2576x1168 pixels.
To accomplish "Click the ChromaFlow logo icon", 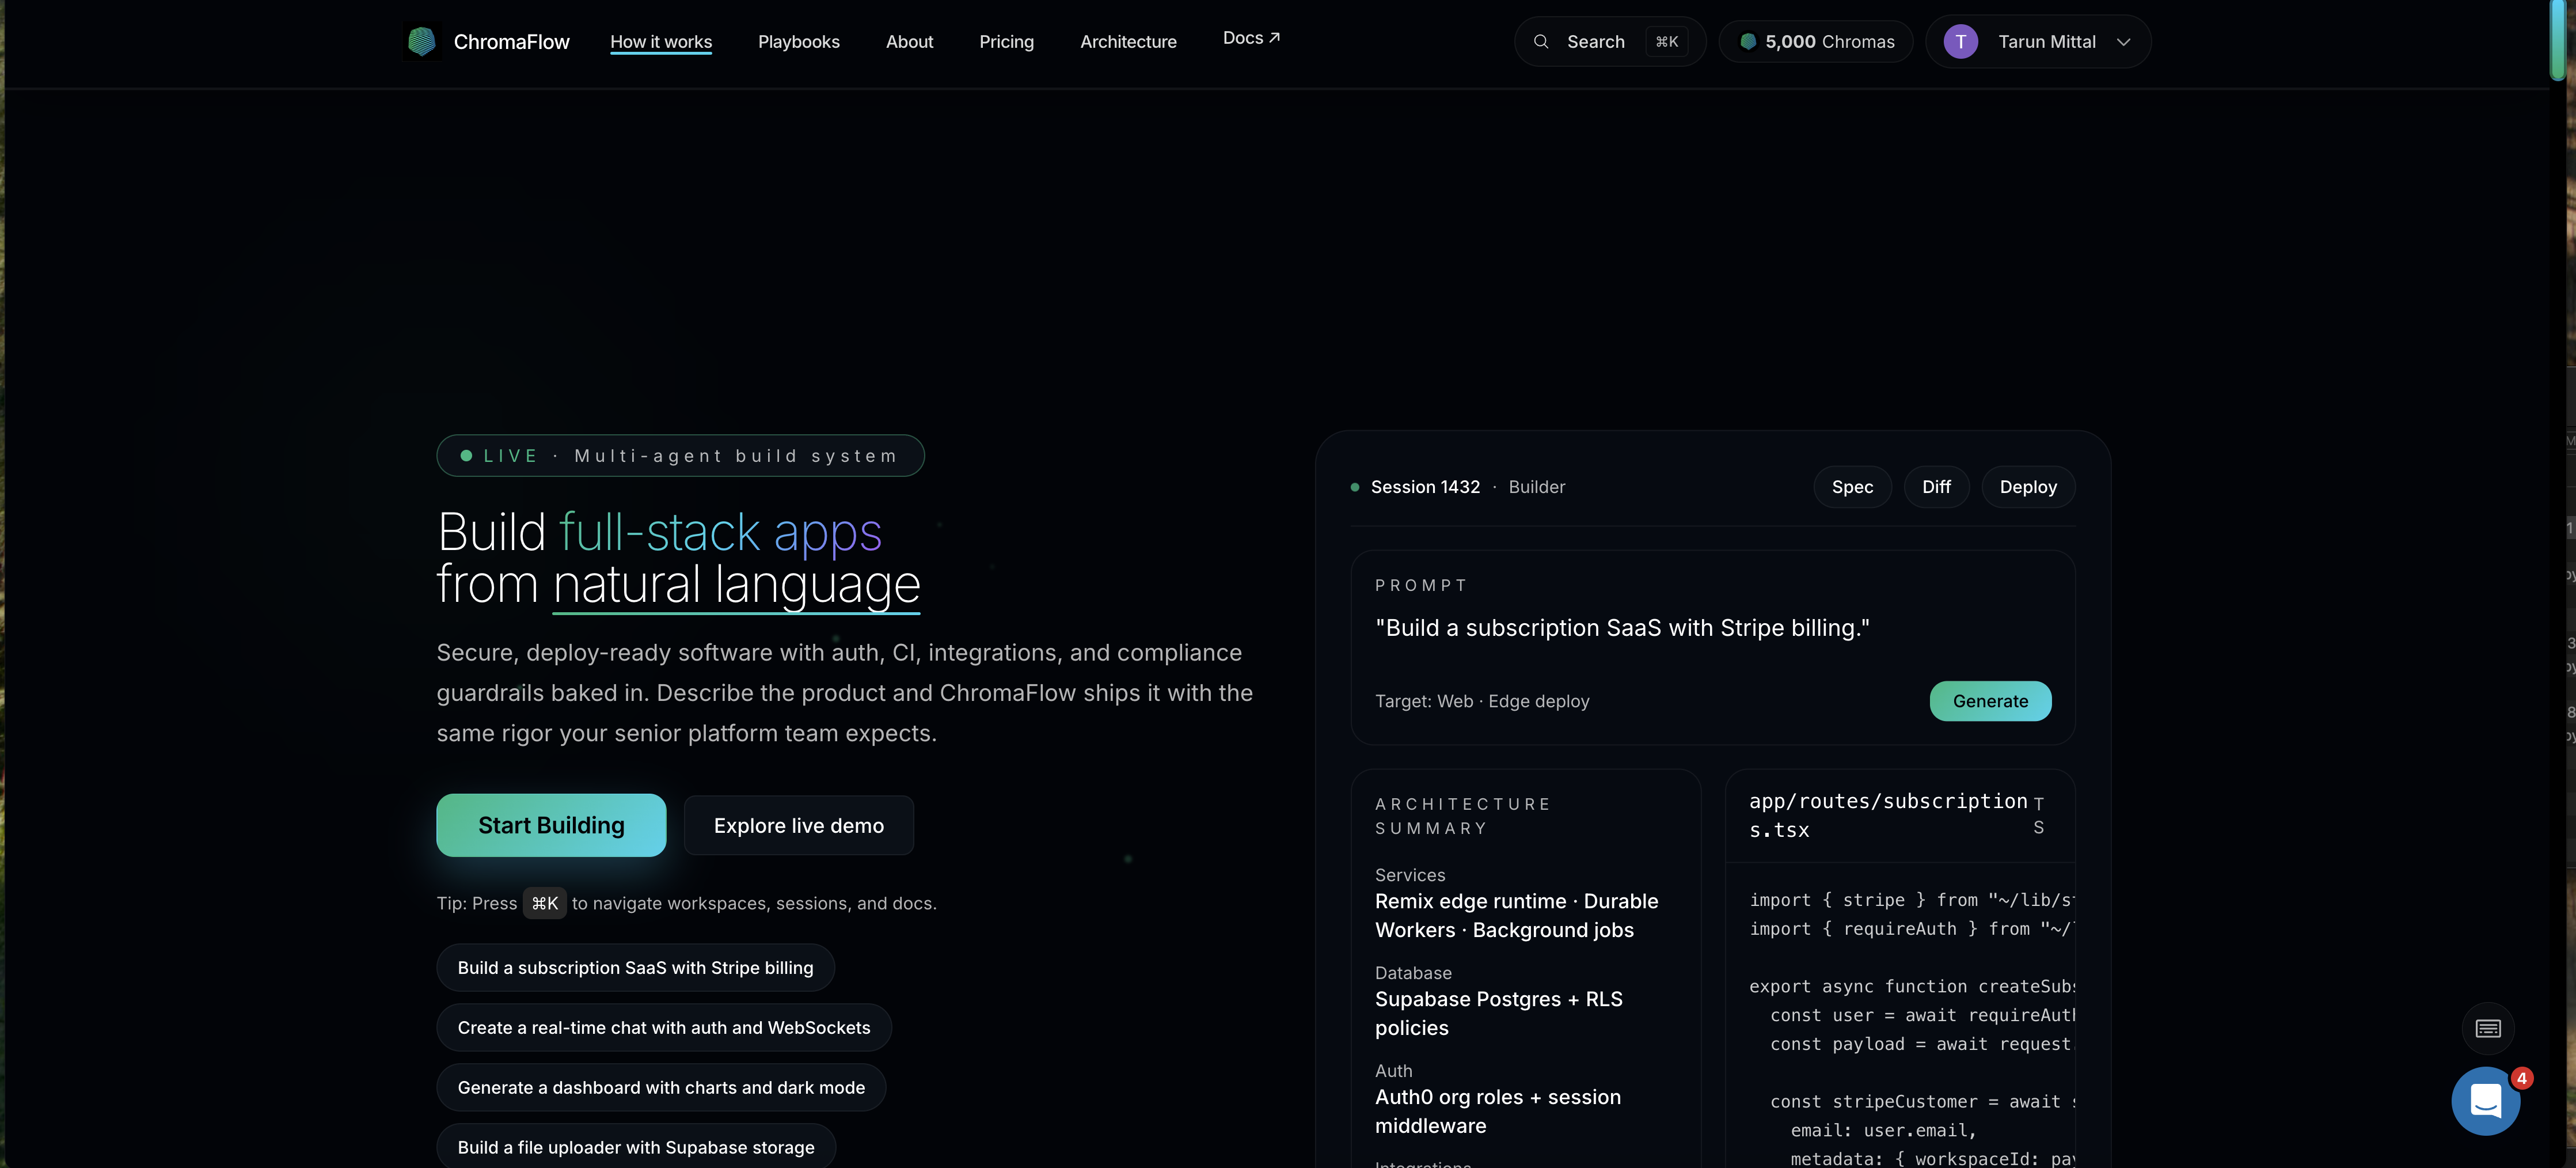I will pyautogui.click(x=421, y=41).
